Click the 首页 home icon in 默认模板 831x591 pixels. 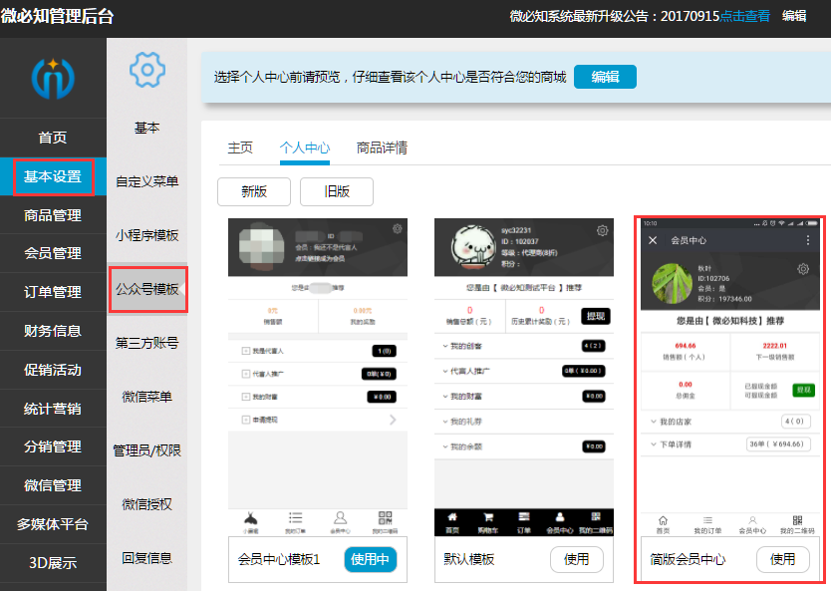click(452, 517)
